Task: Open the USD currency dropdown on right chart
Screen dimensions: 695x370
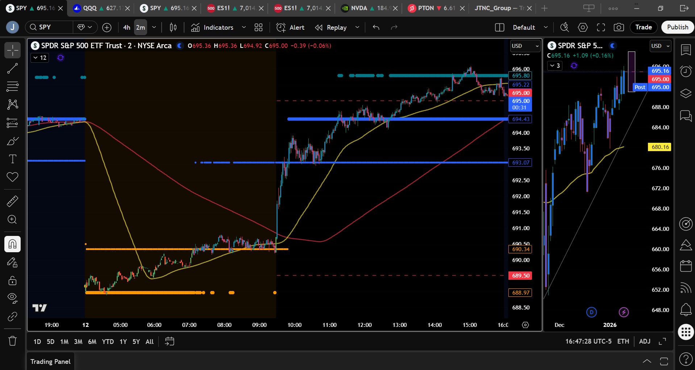Action: click(x=661, y=46)
